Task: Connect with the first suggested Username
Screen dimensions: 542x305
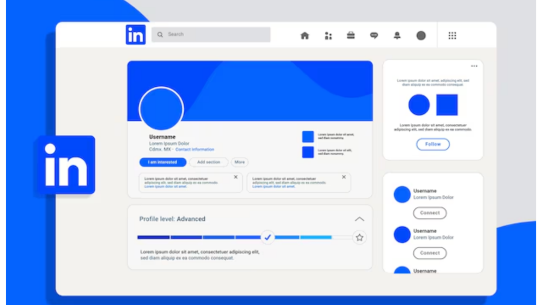Action: point(430,213)
